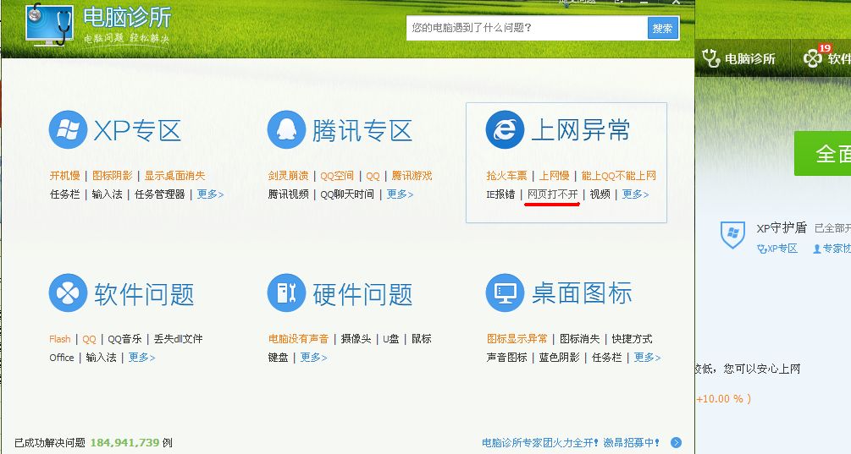Select 图标阴影 link
This screenshot has width=851, height=454.
113,176
